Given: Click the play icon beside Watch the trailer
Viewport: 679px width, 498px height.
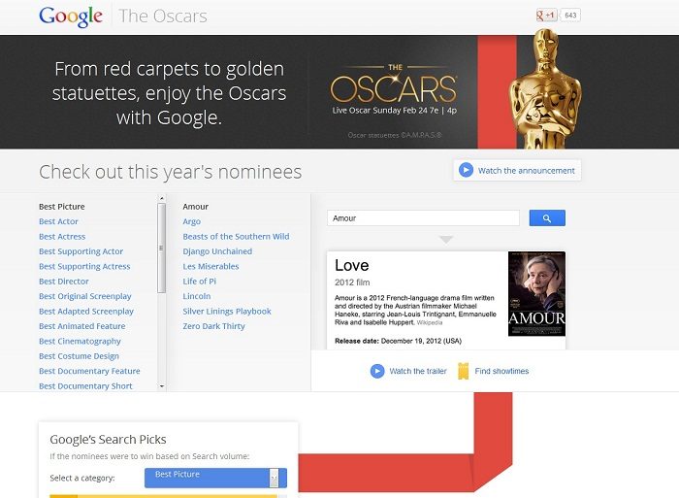Looking at the screenshot, I should 377,371.
